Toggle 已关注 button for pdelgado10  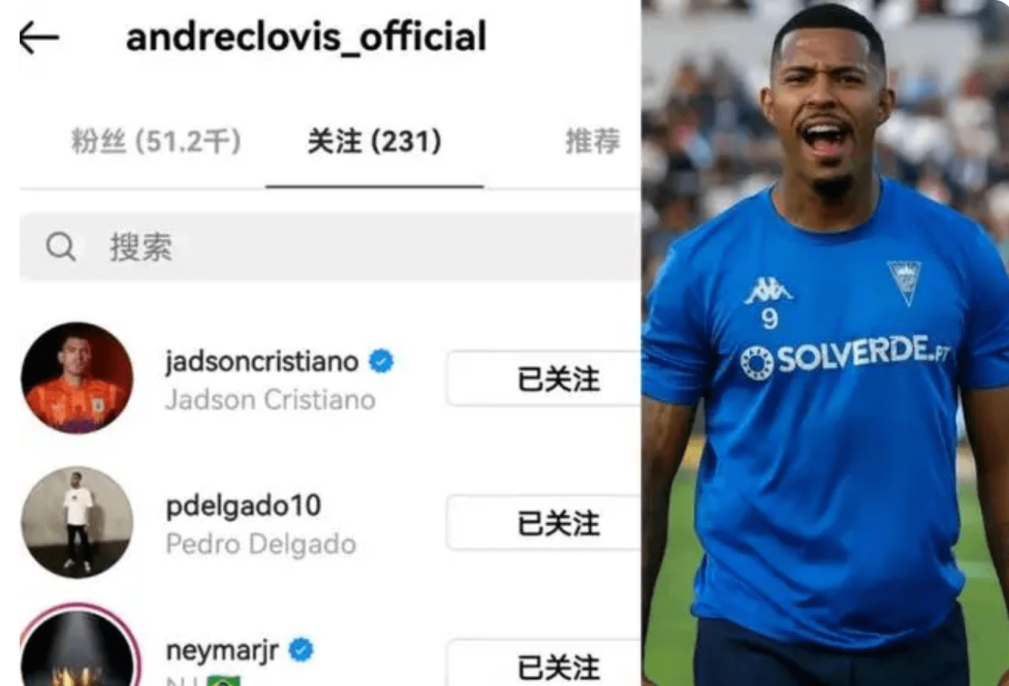coord(544,522)
